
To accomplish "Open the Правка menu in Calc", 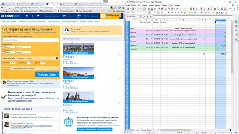I will point(134,5).
